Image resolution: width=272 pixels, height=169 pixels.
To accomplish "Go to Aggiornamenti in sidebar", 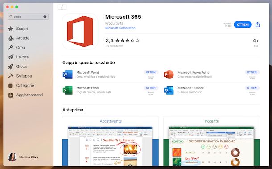I will pyautogui.click(x=29, y=95).
